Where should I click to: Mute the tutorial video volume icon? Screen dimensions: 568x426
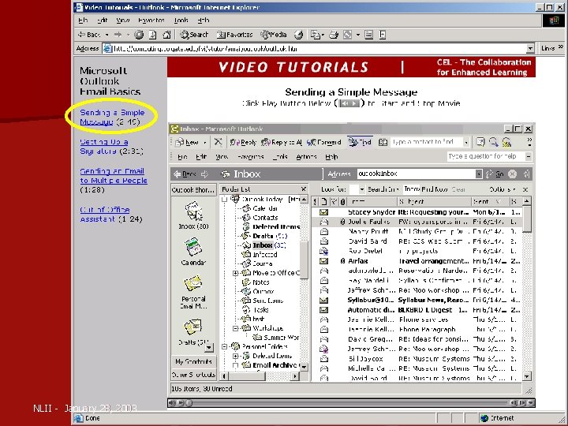point(172,403)
